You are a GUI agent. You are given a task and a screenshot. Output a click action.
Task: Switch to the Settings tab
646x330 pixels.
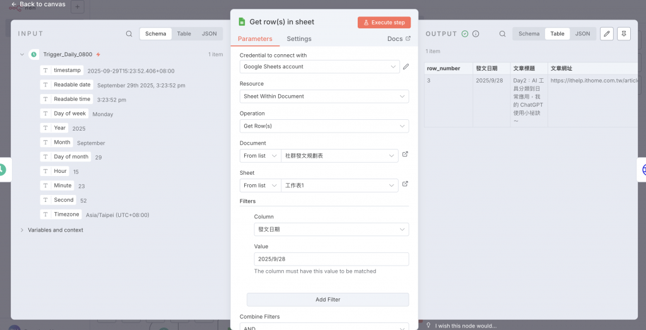pyautogui.click(x=299, y=38)
